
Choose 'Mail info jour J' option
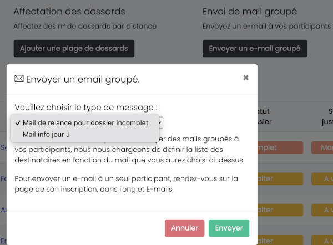coord(46,134)
